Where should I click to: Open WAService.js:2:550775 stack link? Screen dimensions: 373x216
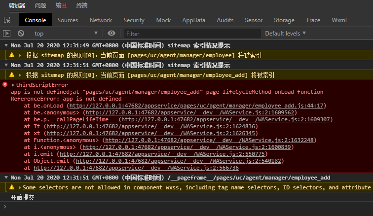(162, 154)
